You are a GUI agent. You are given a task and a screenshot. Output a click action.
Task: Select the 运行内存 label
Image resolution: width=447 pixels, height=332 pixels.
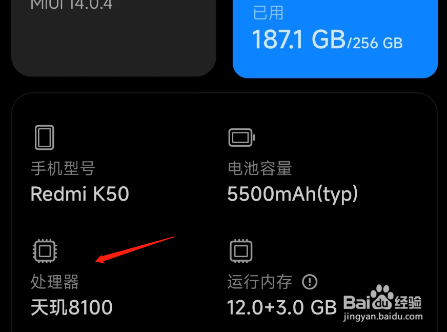point(260,282)
